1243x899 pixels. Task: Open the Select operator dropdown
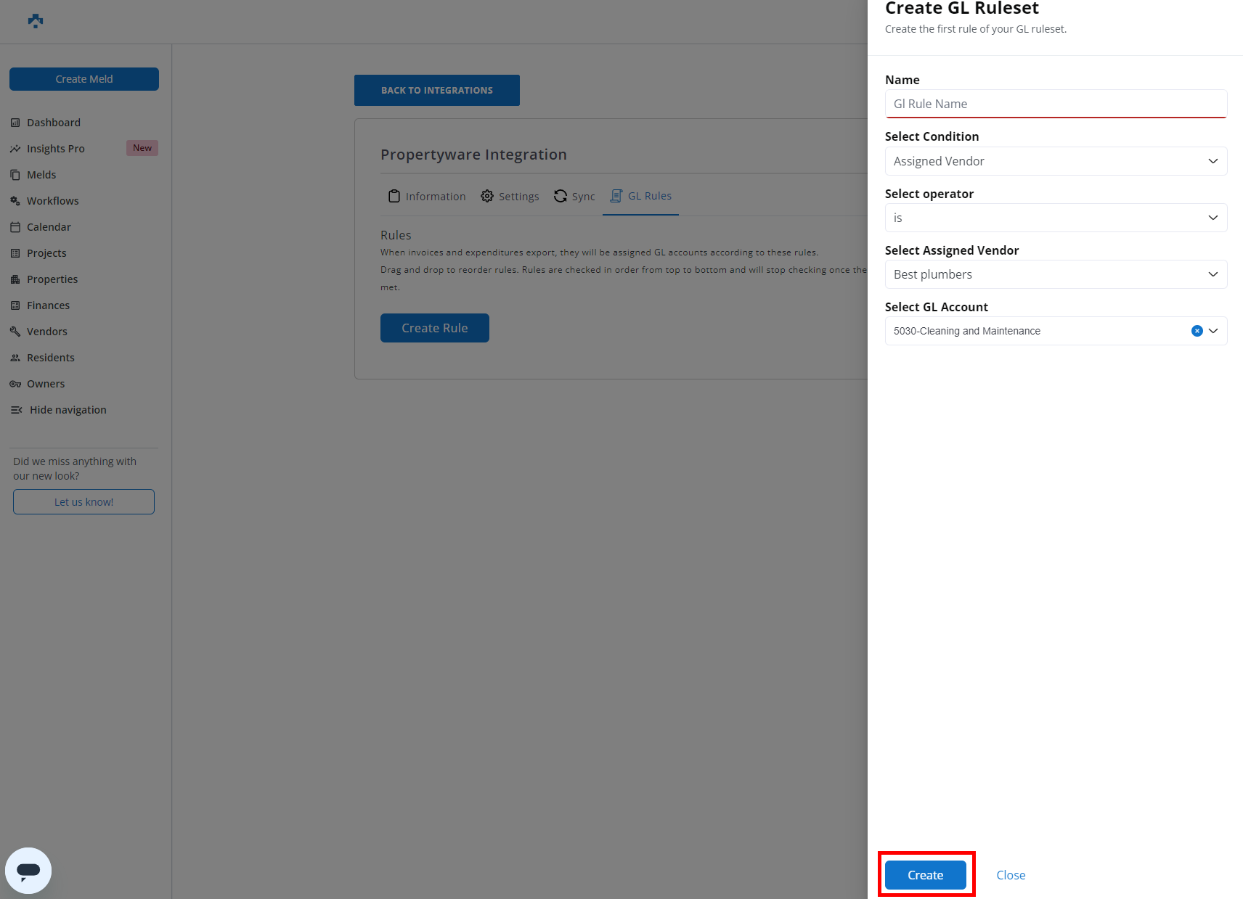pos(1056,218)
